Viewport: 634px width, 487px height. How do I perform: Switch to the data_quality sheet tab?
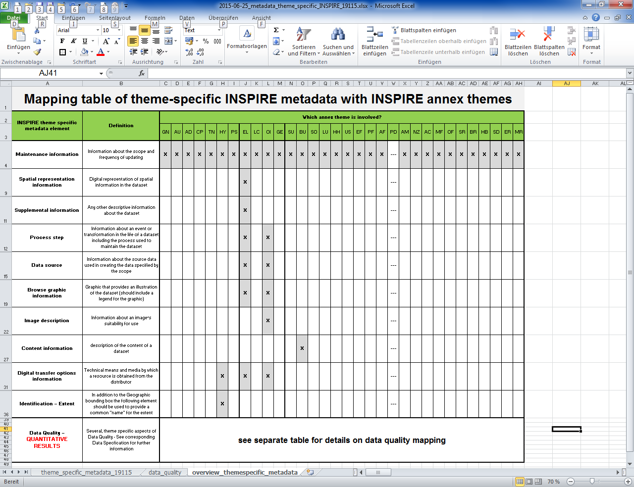click(x=164, y=472)
